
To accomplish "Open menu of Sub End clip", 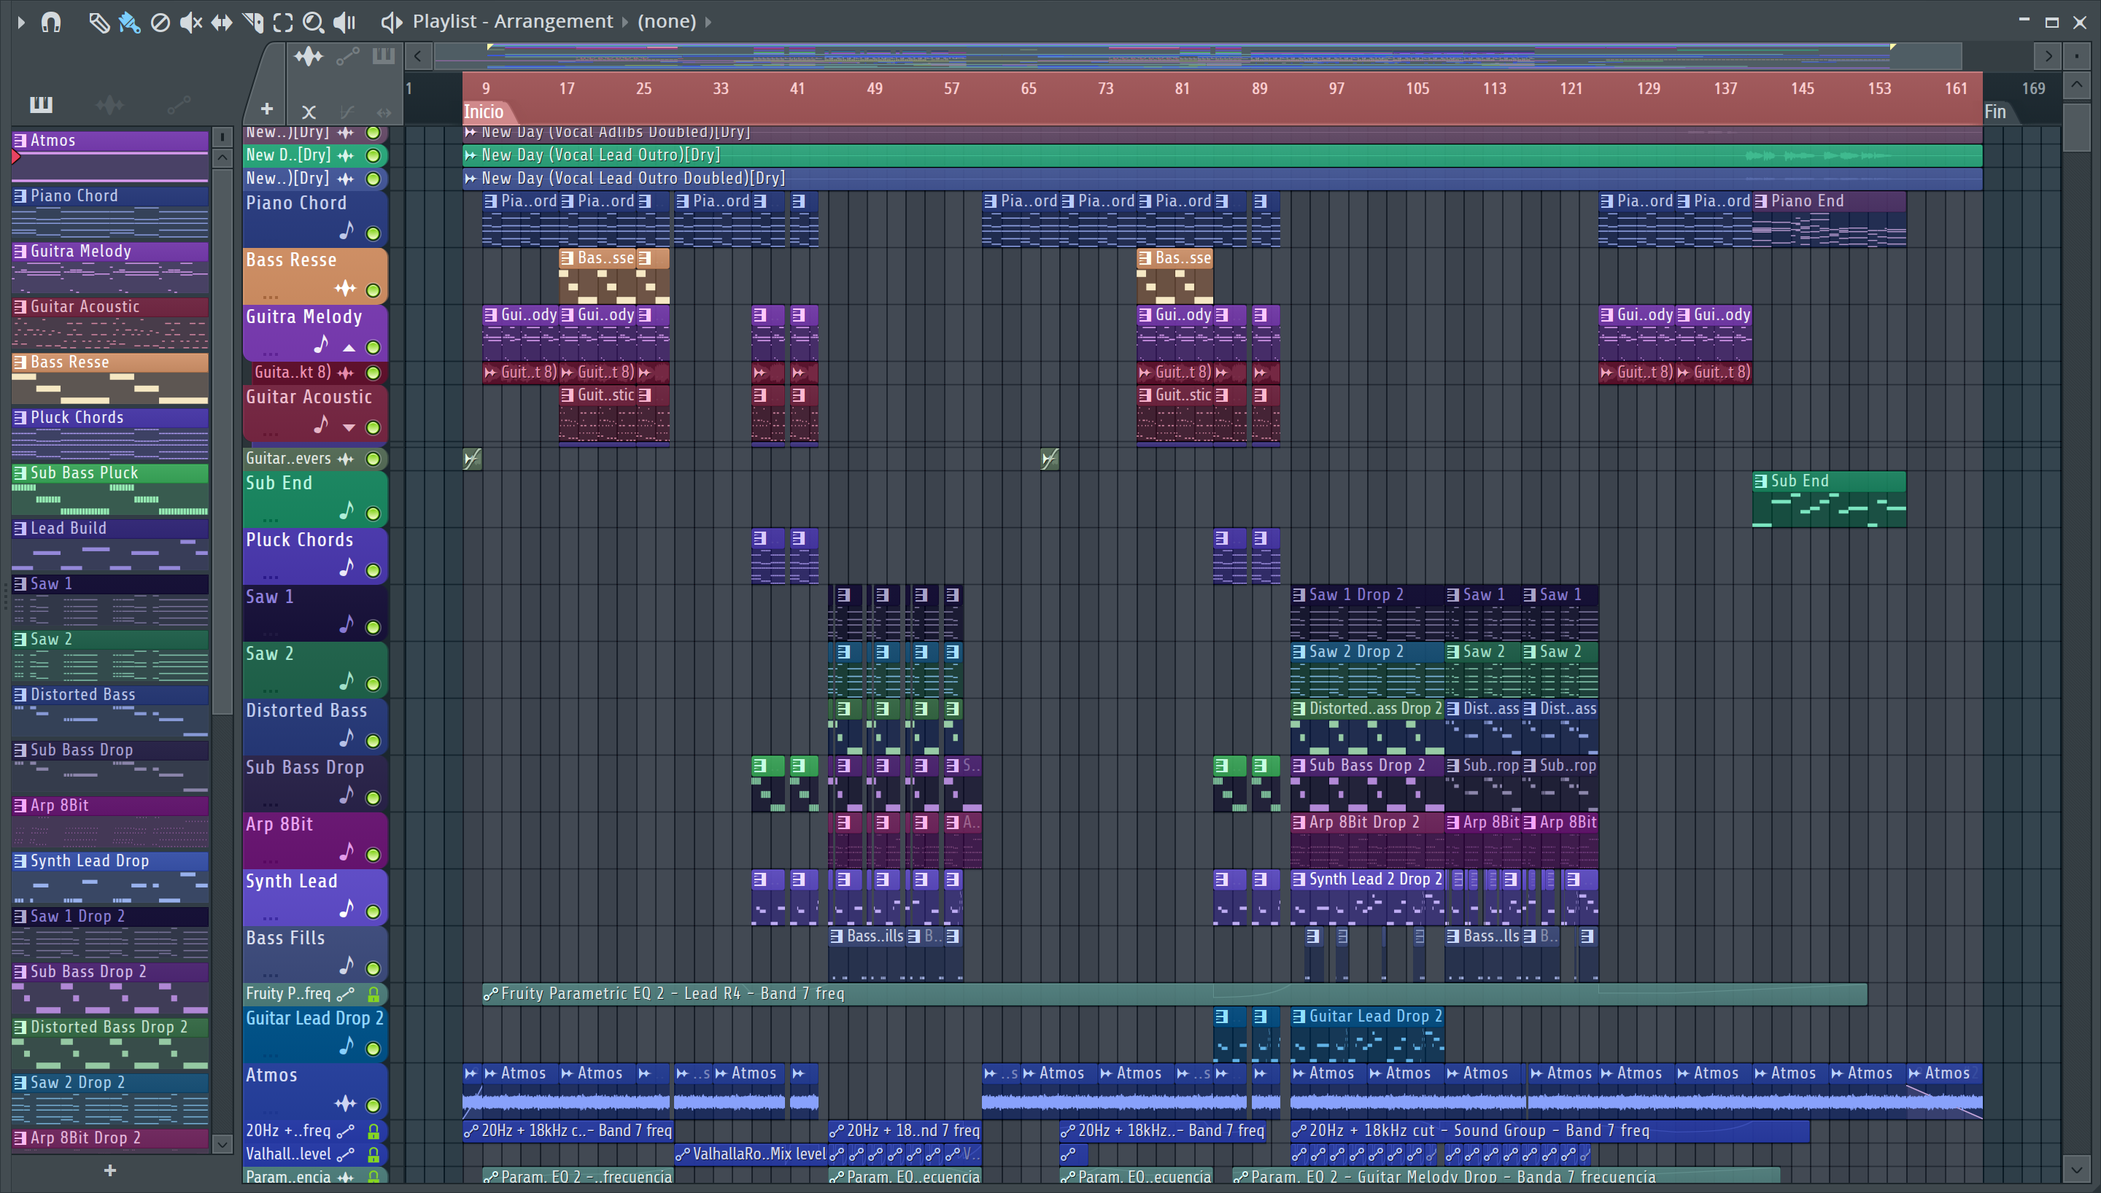I will coord(1760,482).
